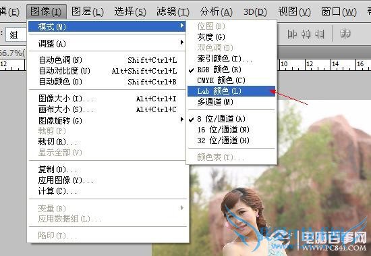The height and width of the screenshot is (256, 371).
Task: Select Lab 颜色(L) mode
Action: coord(231,91)
